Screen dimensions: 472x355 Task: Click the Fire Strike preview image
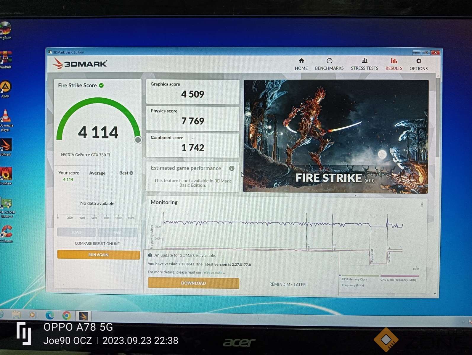coord(336,136)
